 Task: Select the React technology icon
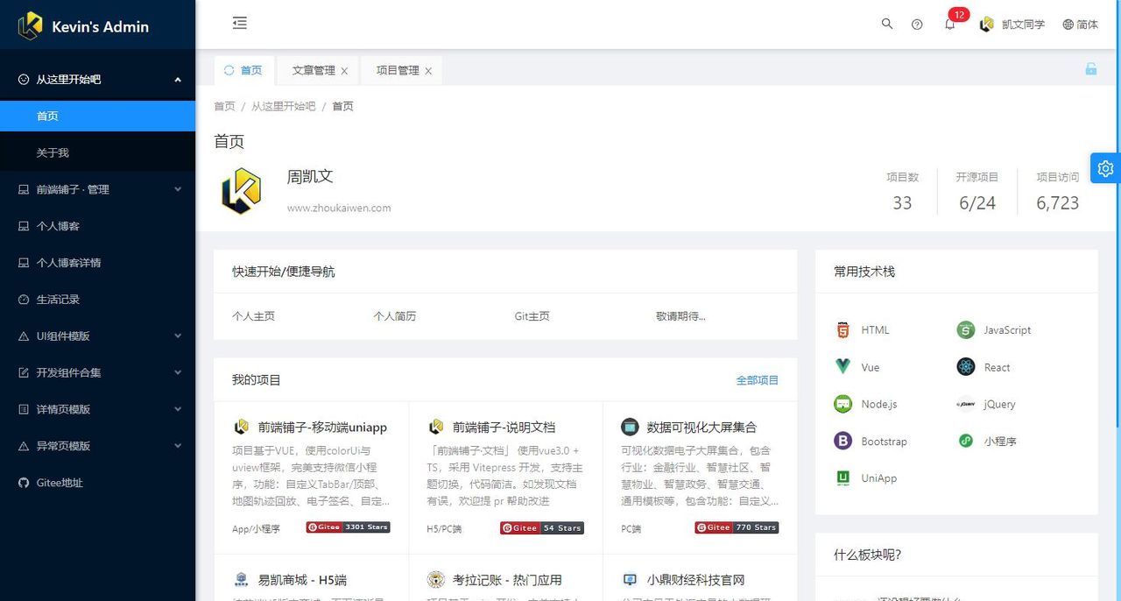966,366
